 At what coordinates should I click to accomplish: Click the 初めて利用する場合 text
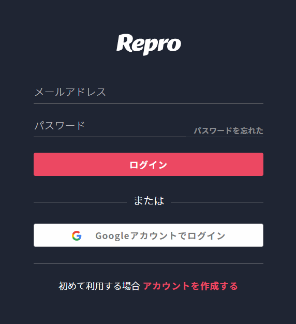point(99,286)
